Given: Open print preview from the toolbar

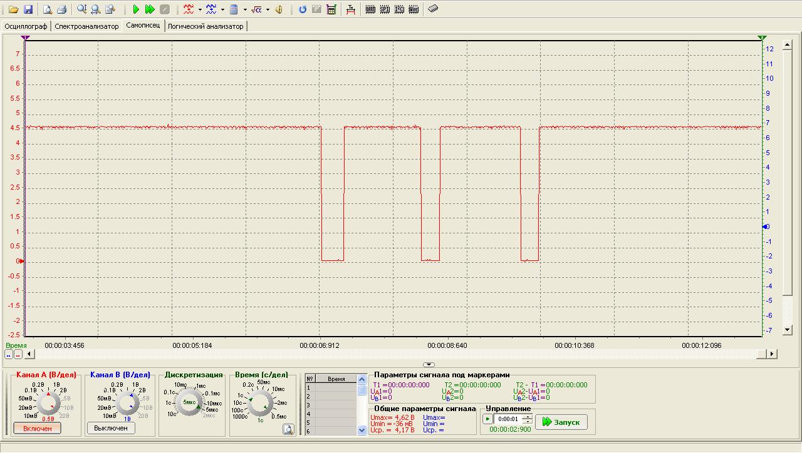Looking at the screenshot, I should 47,9.
